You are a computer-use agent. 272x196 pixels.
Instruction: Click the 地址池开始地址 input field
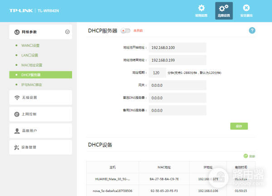[x=177, y=48]
